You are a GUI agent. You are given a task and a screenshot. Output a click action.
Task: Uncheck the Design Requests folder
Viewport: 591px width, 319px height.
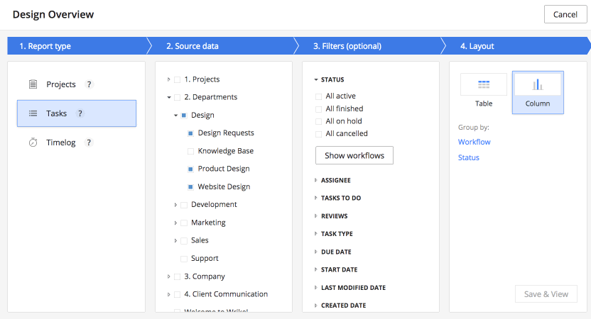[x=190, y=133]
